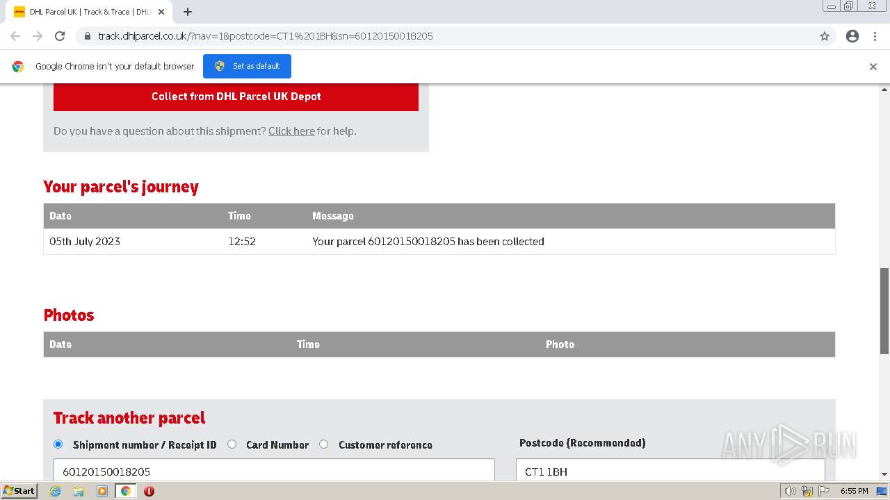The width and height of the screenshot is (890, 500).
Task: Open File Explorer from taskbar
Action: click(79, 491)
